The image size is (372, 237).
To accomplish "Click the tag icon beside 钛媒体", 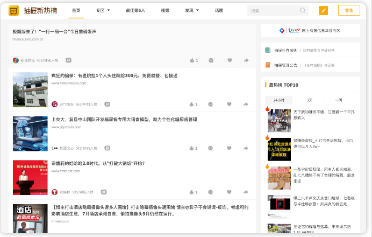I will coord(104,192).
